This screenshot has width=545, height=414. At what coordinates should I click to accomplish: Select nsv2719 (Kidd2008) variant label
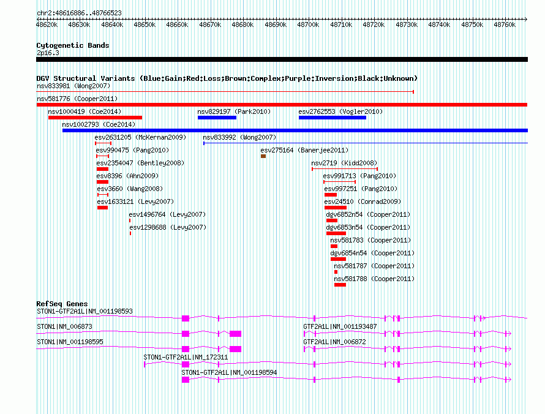pyautogui.click(x=344, y=163)
